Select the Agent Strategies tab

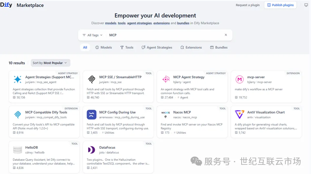[x=157, y=48]
